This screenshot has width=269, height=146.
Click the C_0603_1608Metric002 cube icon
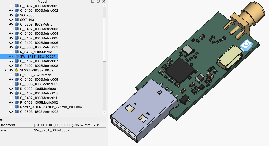tap(17, 84)
